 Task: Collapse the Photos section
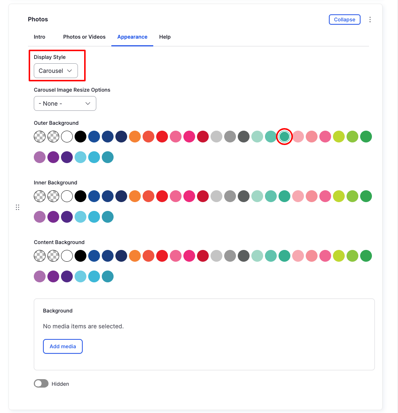(344, 20)
